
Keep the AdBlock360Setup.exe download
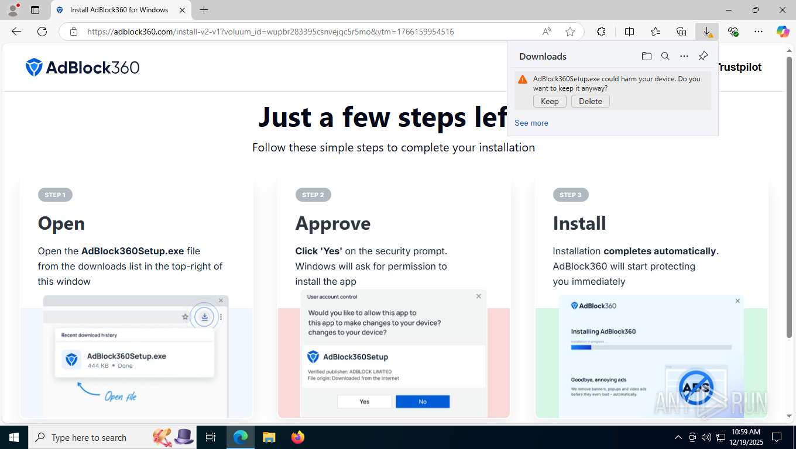click(x=550, y=101)
